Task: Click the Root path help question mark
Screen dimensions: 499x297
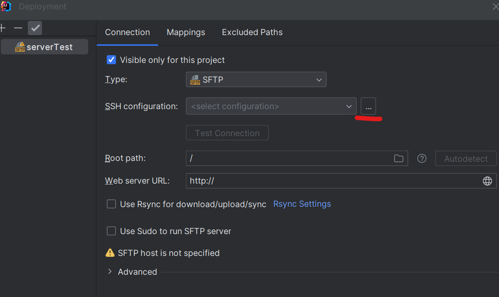Action: [x=422, y=158]
